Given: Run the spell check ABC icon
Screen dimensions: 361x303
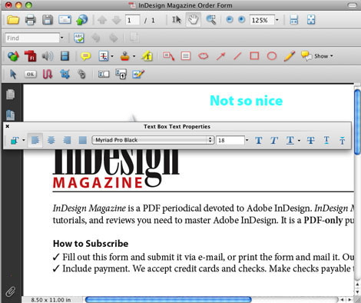Looking at the screenshot, I should (79, 38).
